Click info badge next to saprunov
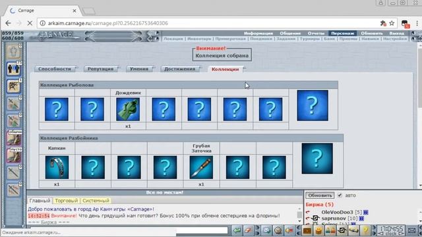This screenshot has width=422, height=237. (361, 219)
